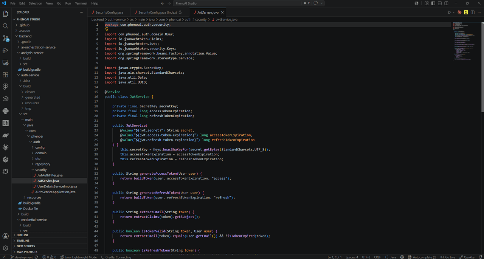Open the Accounts menu icon
484x259 pixels.
(6, 236)
